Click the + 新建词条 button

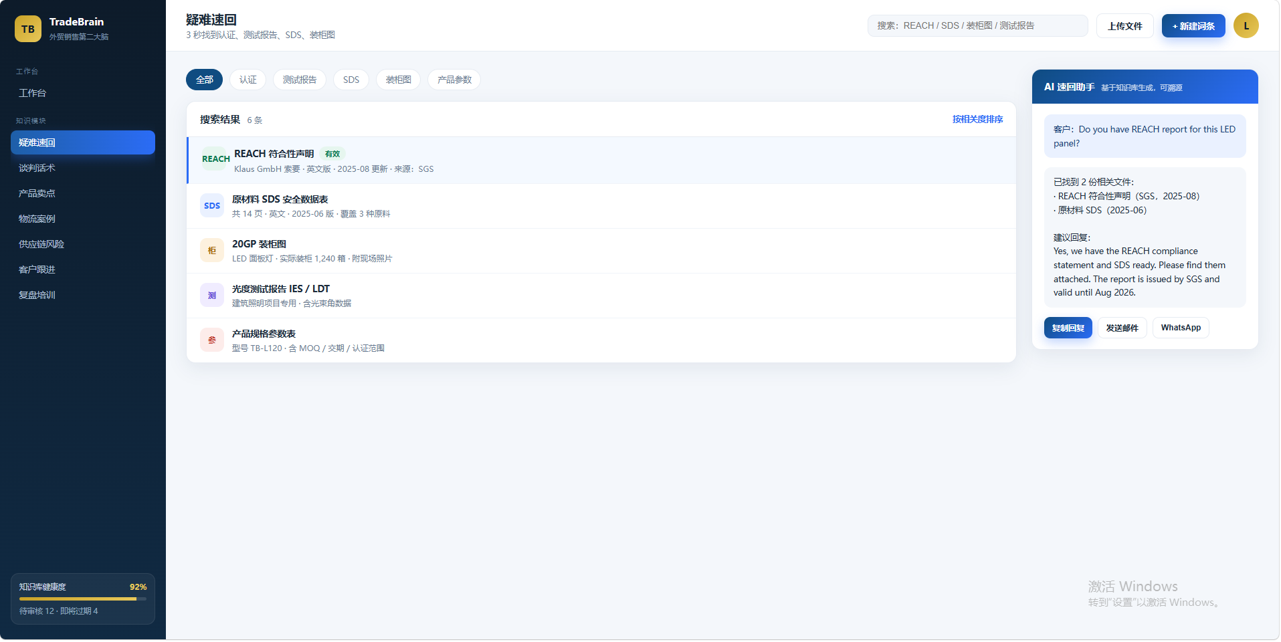coord(1193,26)
